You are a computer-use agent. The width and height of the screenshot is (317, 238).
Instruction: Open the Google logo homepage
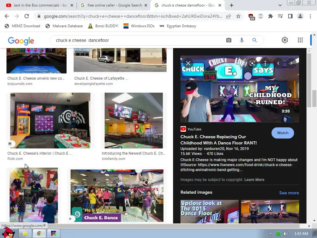point(21,41)
